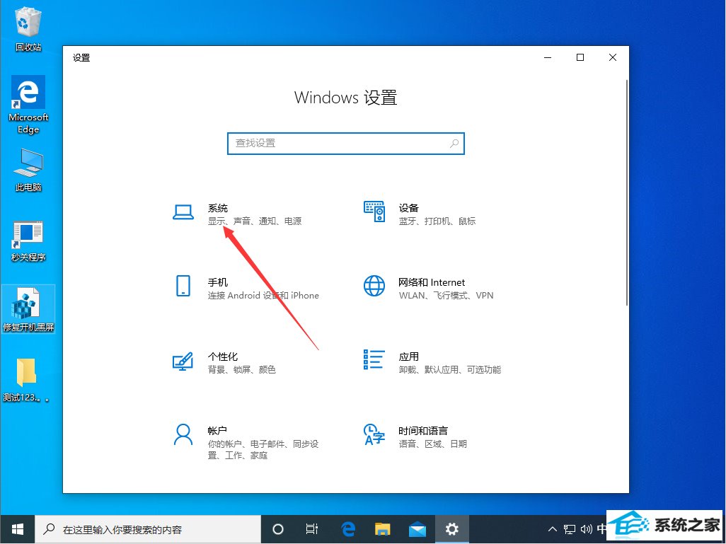Open the 时间和语言 clock icon
Image resolution: width=726 pixels, height=544 pixels.
click(374, 434)
